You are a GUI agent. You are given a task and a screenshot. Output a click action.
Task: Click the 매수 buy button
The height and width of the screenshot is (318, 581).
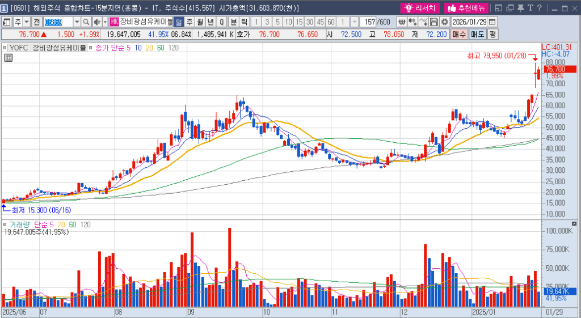460,35
